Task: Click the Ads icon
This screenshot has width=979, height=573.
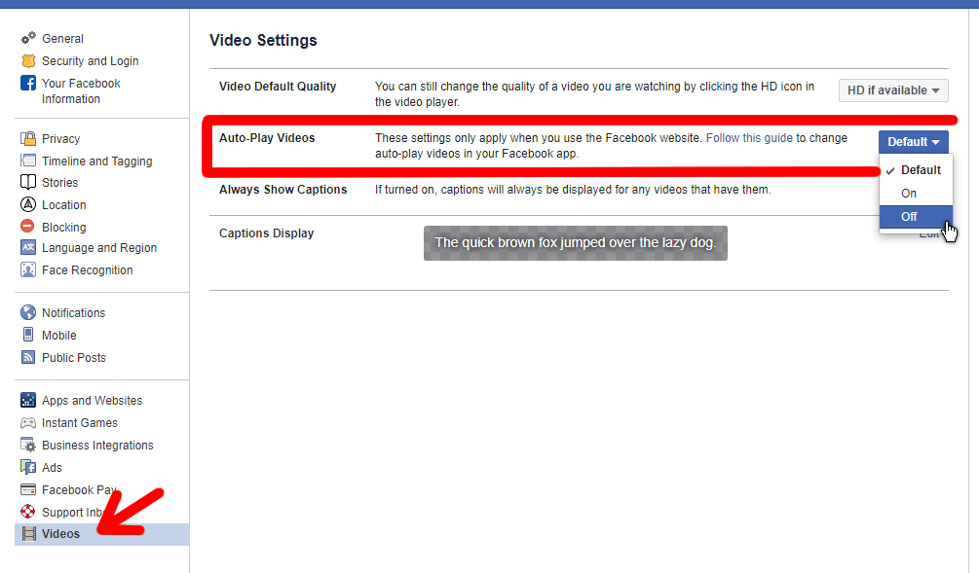Action: 28,467
